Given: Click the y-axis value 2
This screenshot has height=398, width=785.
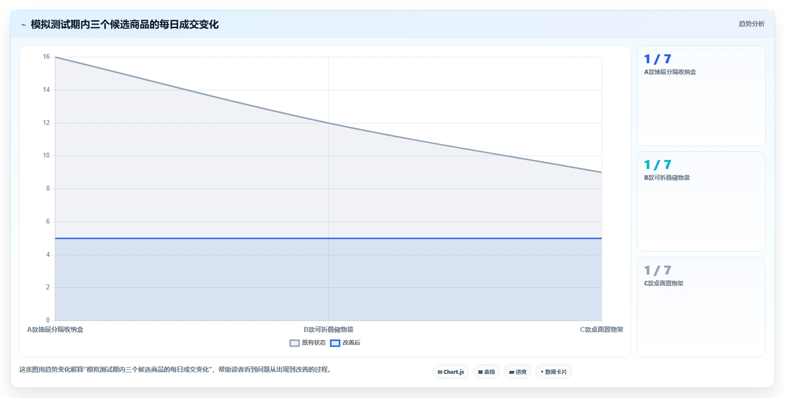Looking at the screenshot, I should coord(48,287).
